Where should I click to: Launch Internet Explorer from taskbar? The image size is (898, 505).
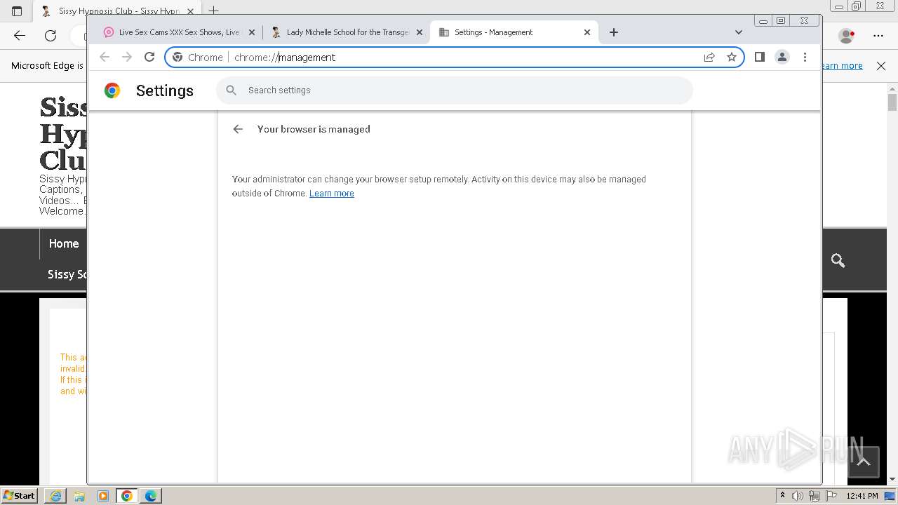(x=55, y=496)
